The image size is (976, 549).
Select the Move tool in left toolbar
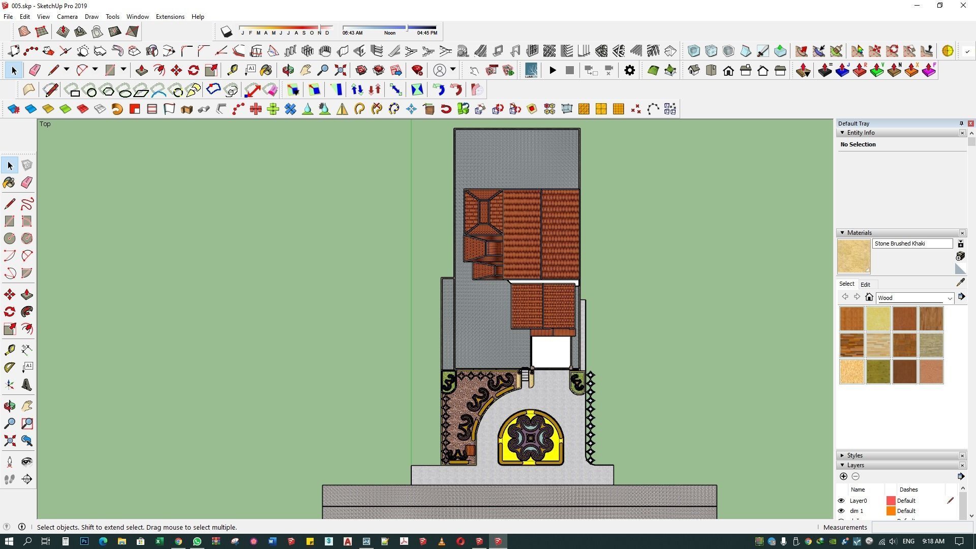[x=9, y=295]
